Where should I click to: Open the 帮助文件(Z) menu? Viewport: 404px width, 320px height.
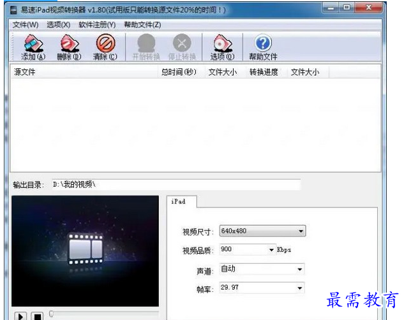[142, 25]
